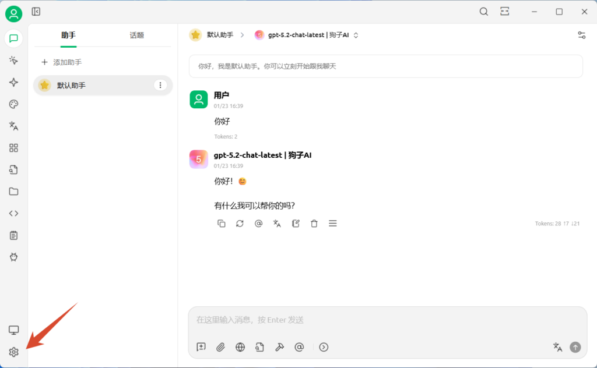Copy the assistant reply
The height and width of the screenshot is (368, 597).
click(221, 224)
